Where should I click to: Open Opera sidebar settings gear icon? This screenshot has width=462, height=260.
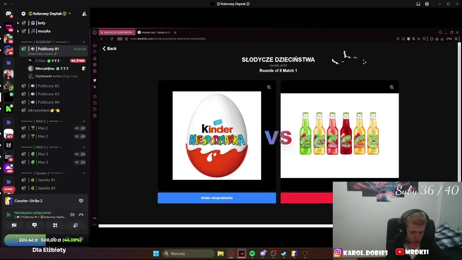[95, 116]
